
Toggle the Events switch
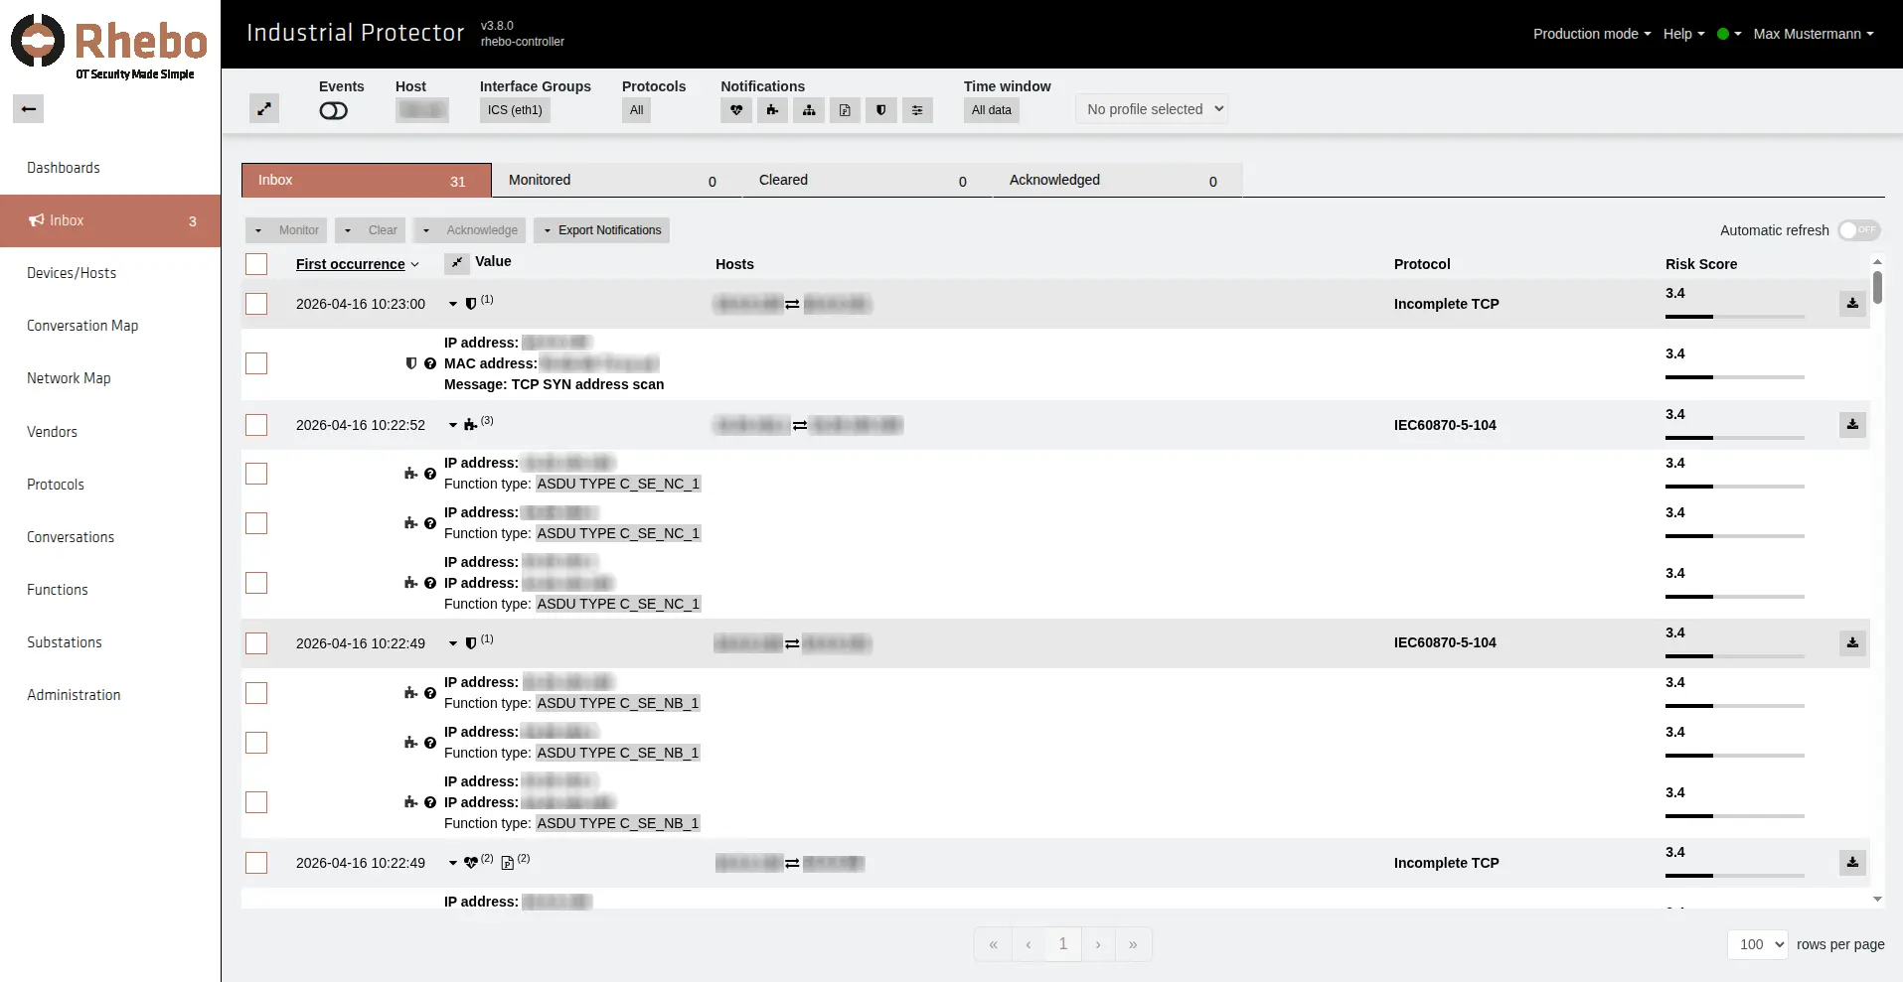coord(334,111)
